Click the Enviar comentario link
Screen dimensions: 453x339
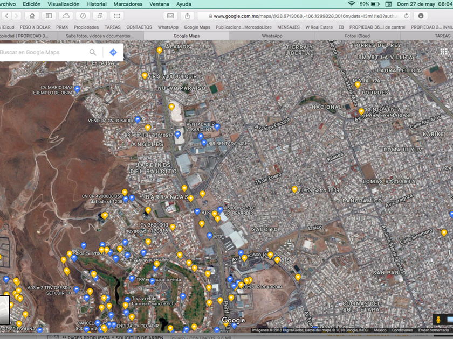(x=435, y=330)
